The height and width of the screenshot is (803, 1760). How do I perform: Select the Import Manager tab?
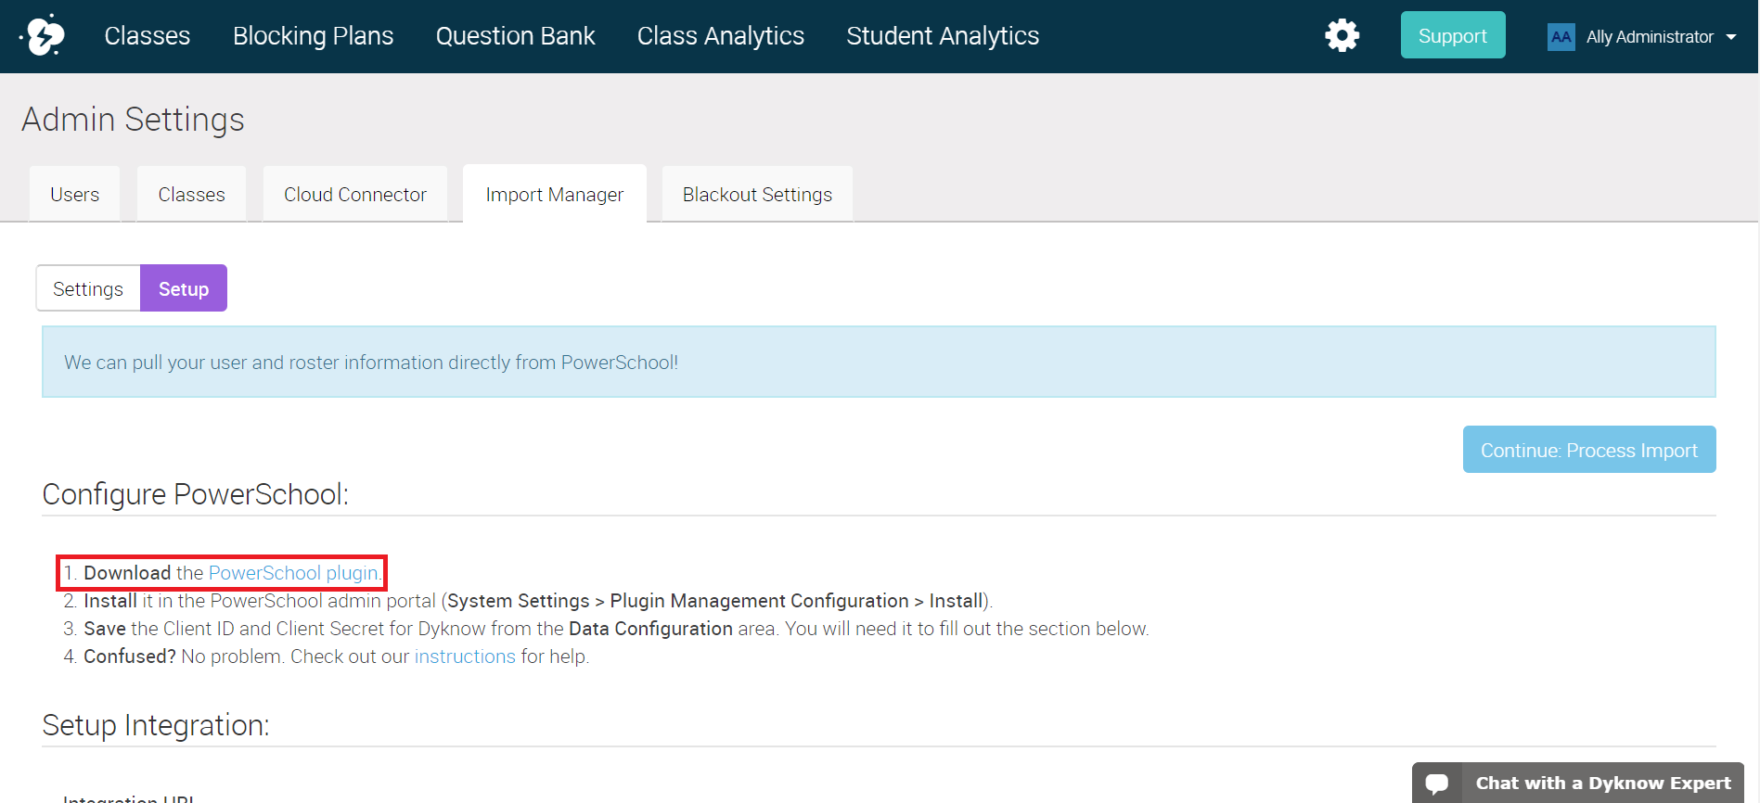point(554,195)
